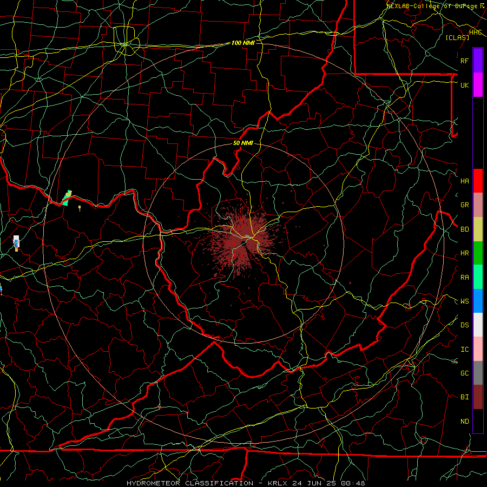Viewport: 487px width, 487px height.
Task: Click the "HA" legend label
Action: [x=464, y=181]
